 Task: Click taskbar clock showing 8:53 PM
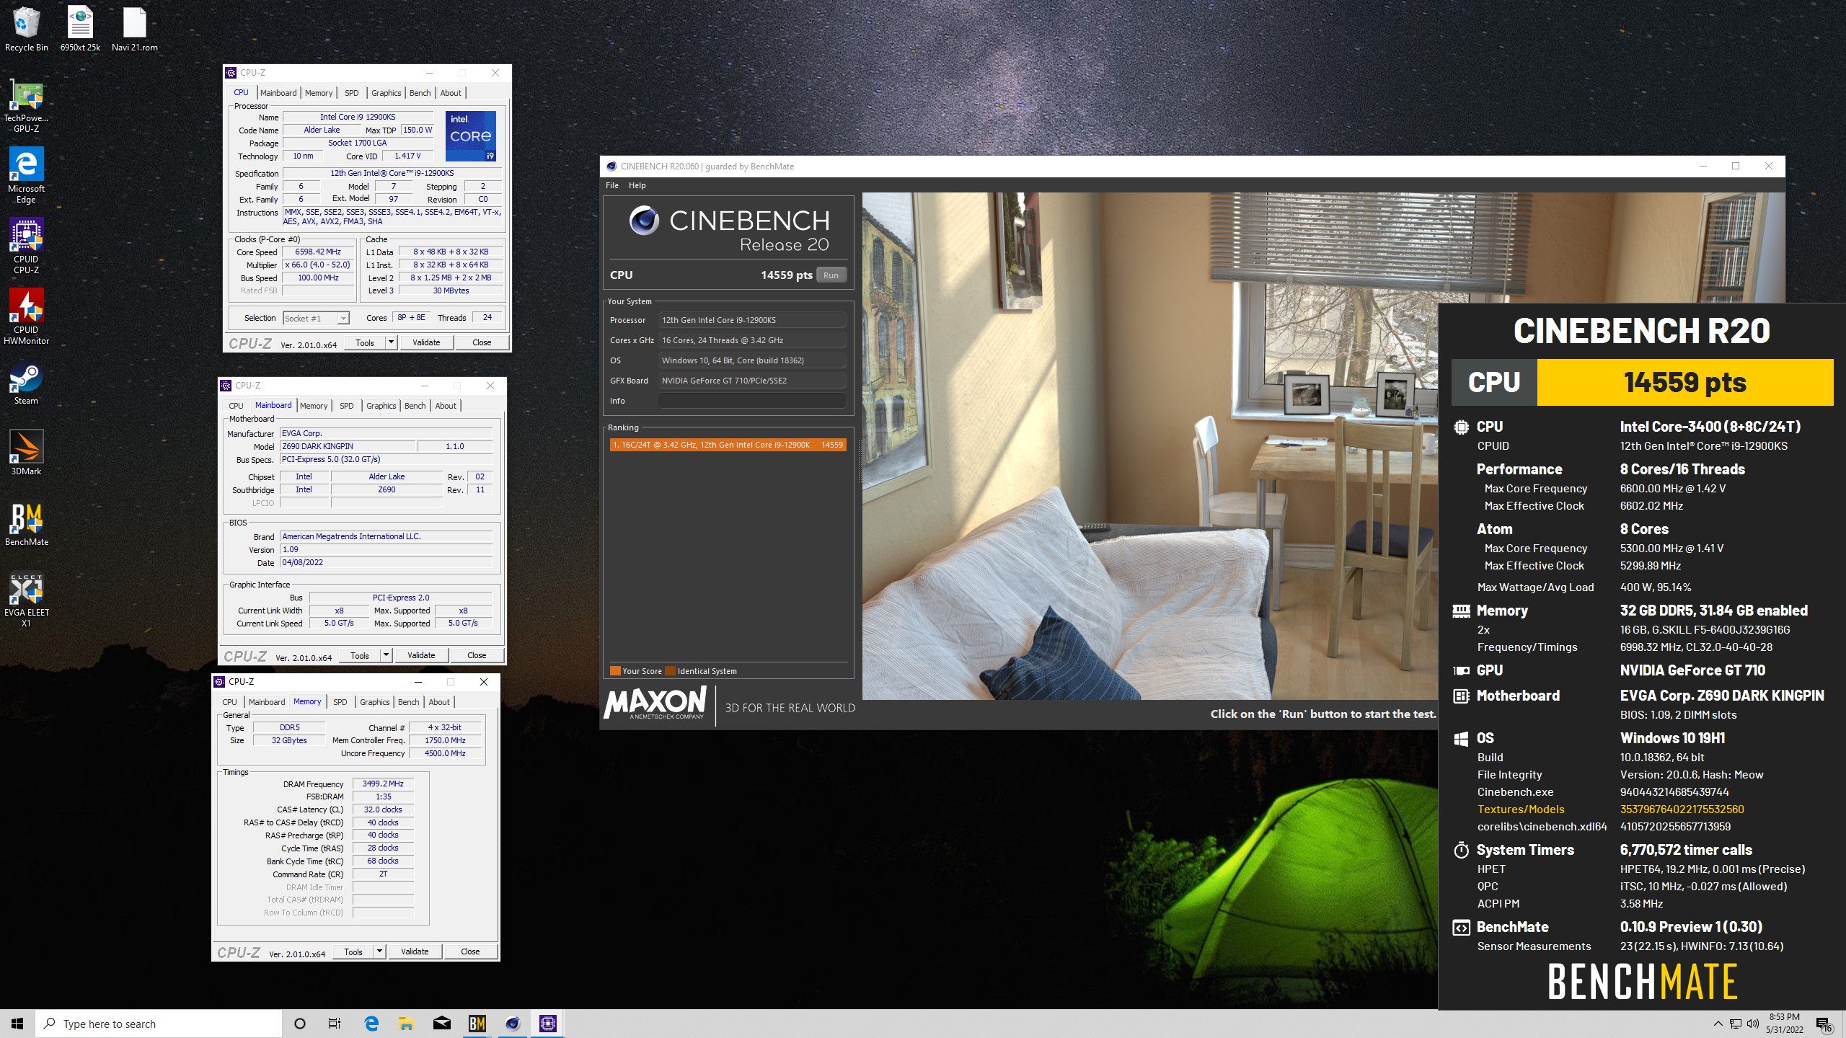(1784, 1024)
